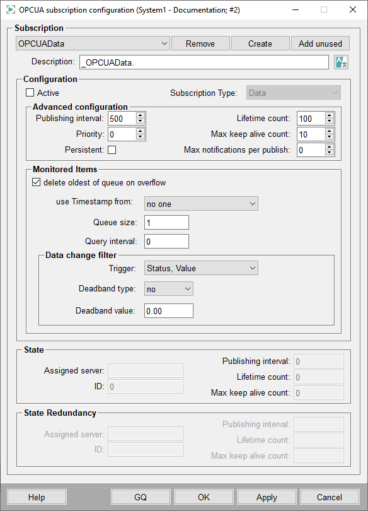Focus the Queue size input field
This screenshot has height=511, width=368.
pyautogui.click(x=166, y=223)
